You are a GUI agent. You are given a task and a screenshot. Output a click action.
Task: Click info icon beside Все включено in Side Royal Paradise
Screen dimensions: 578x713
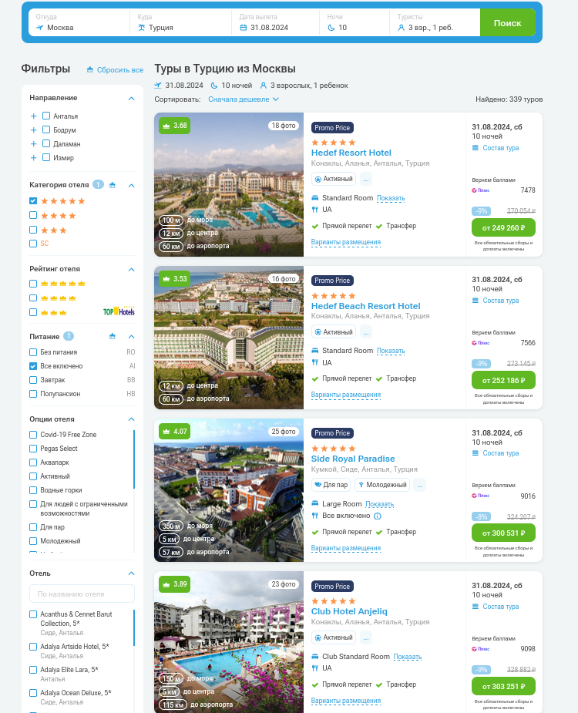coord(378,516)
